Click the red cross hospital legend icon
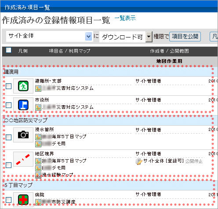 tap(23, 200)
